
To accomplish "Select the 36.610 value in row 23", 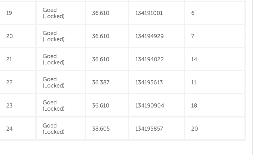I will pos(100,106).
